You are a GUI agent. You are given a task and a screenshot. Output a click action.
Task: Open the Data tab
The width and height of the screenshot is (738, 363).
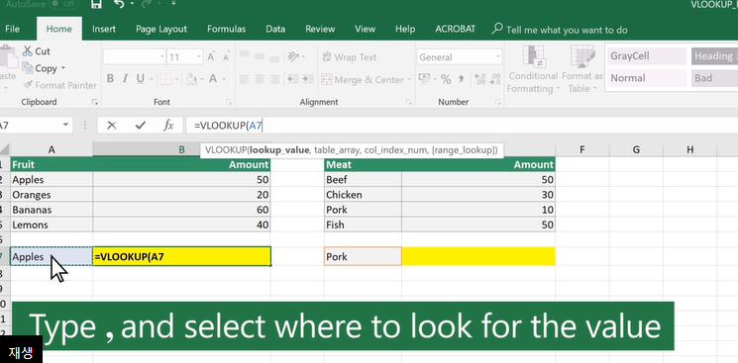pos(275,29)
